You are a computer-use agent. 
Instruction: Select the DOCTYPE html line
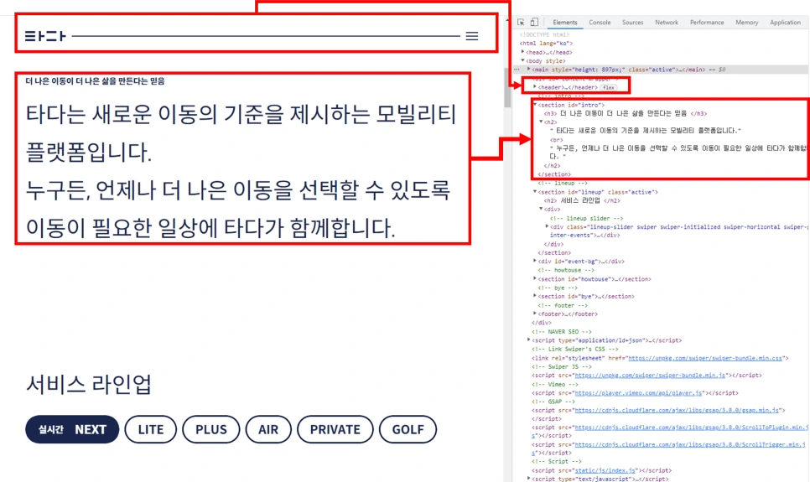tap(544, 34)
